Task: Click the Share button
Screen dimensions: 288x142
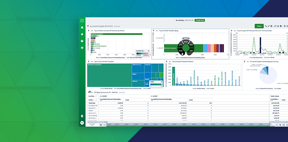Action: pyautogui.click(x=259, y=26)
